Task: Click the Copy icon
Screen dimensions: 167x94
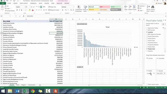Action: (x=5, y=8)
